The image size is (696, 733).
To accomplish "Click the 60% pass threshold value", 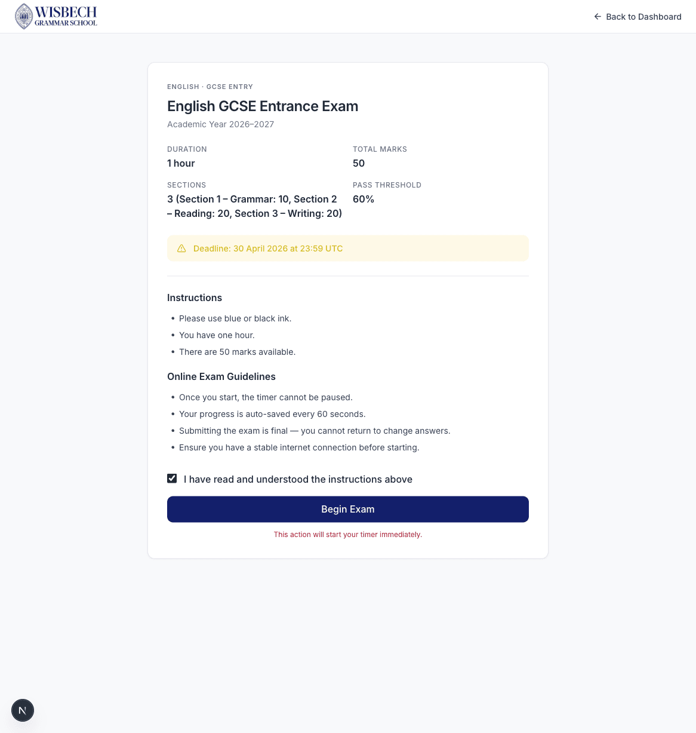I will pyautogui.click(x=364, y=199).
